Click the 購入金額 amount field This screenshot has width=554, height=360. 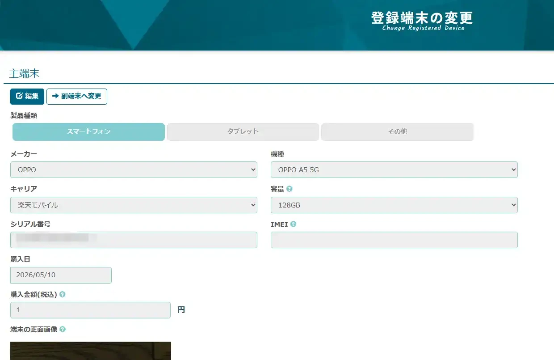(x=90, y=310)
